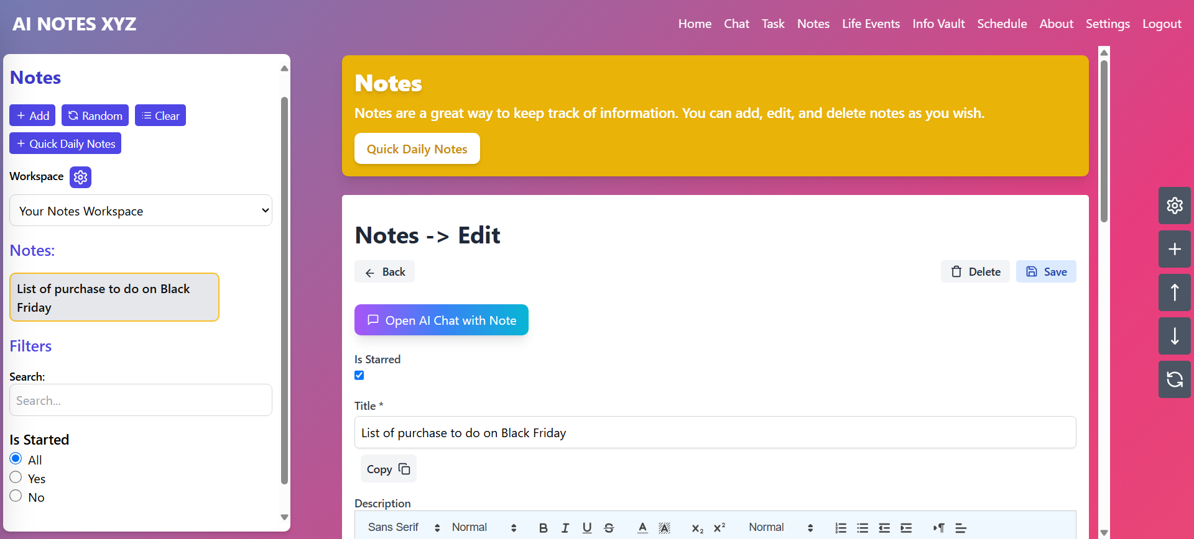Click the Add note button in sidebar
The width and height of the screenshot is (1194, 539).
[x=32, y=115]
